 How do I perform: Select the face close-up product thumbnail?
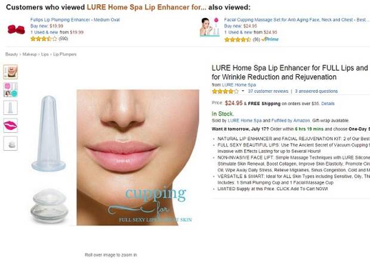point(10,72)
